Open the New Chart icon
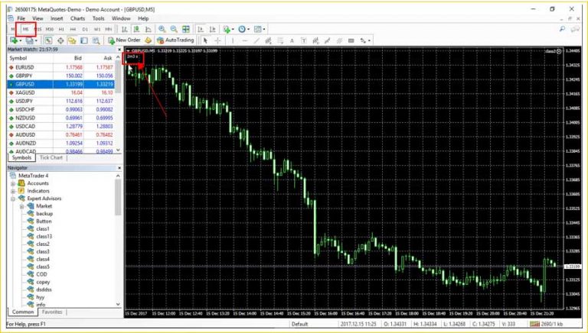This screenshot has height=333, width=588. [14, 40]
